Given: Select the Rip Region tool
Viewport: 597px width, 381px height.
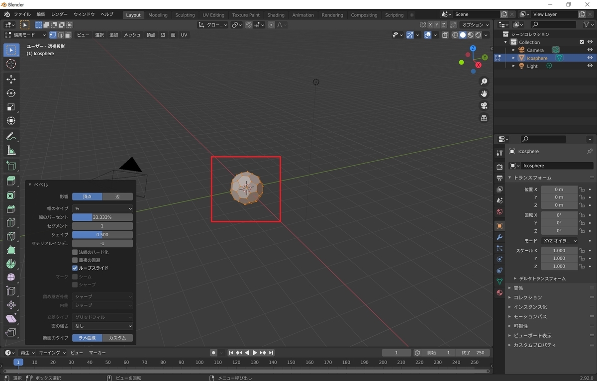Looking at the screenshot, I should click(x=11, y=332).
